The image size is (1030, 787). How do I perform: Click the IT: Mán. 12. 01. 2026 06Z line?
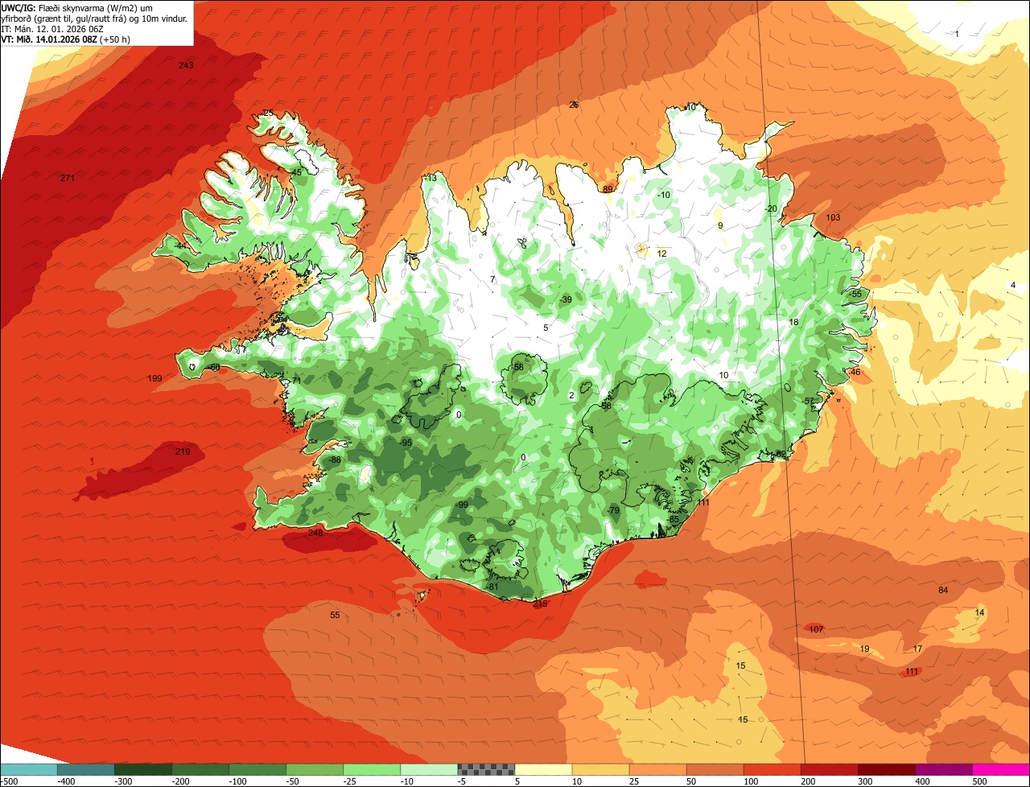[x=52, y=28]
